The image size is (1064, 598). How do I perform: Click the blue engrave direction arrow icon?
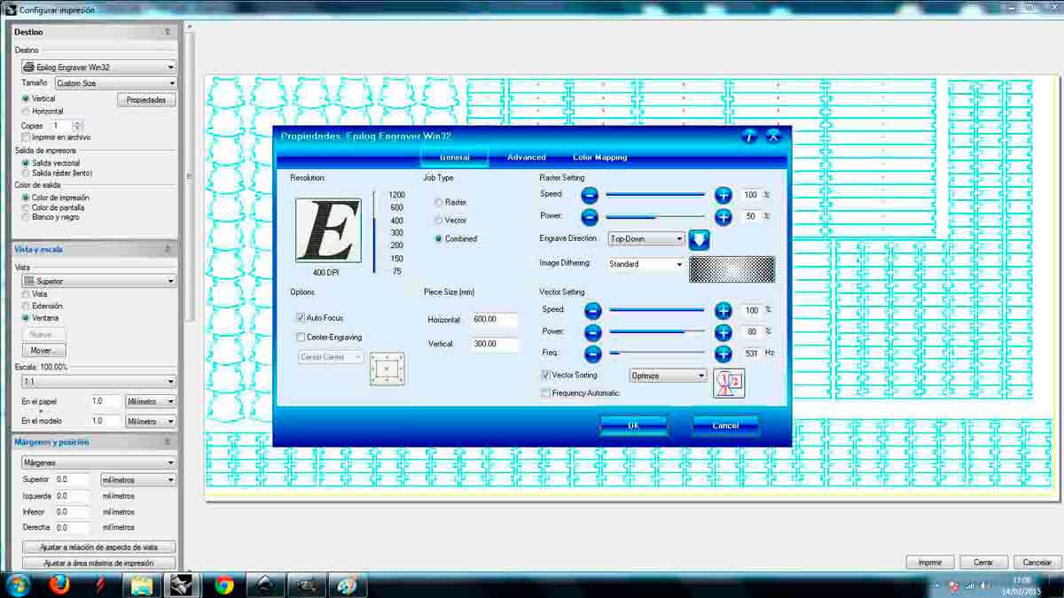click(700, 239)
